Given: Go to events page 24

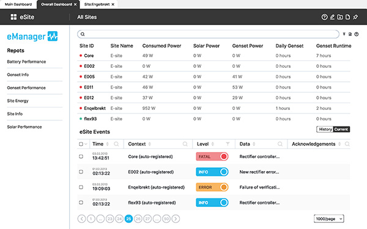Looking at the screenshot, I should click(x=119, y=219).
